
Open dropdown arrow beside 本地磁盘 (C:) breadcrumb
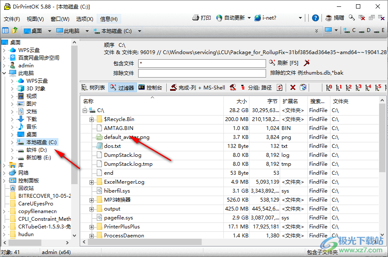[x=139, y=31]
